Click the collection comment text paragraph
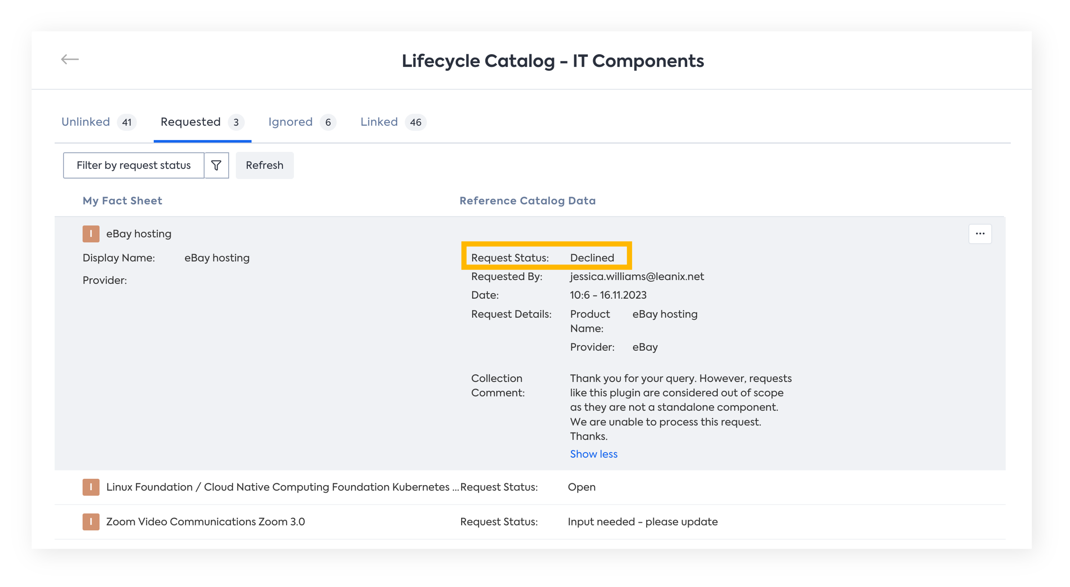Viewport: 1070px width, 587px height. click(x=681, y=407)
